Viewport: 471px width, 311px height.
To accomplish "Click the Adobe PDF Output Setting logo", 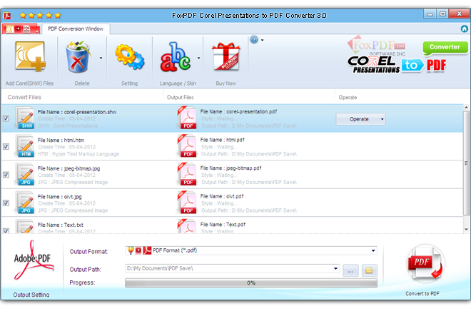I will 34,260.
